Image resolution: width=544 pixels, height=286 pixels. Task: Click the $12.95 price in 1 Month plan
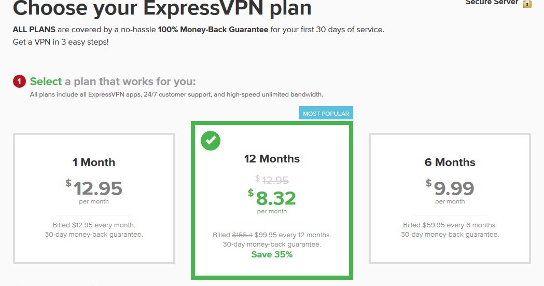coord(94,188)
